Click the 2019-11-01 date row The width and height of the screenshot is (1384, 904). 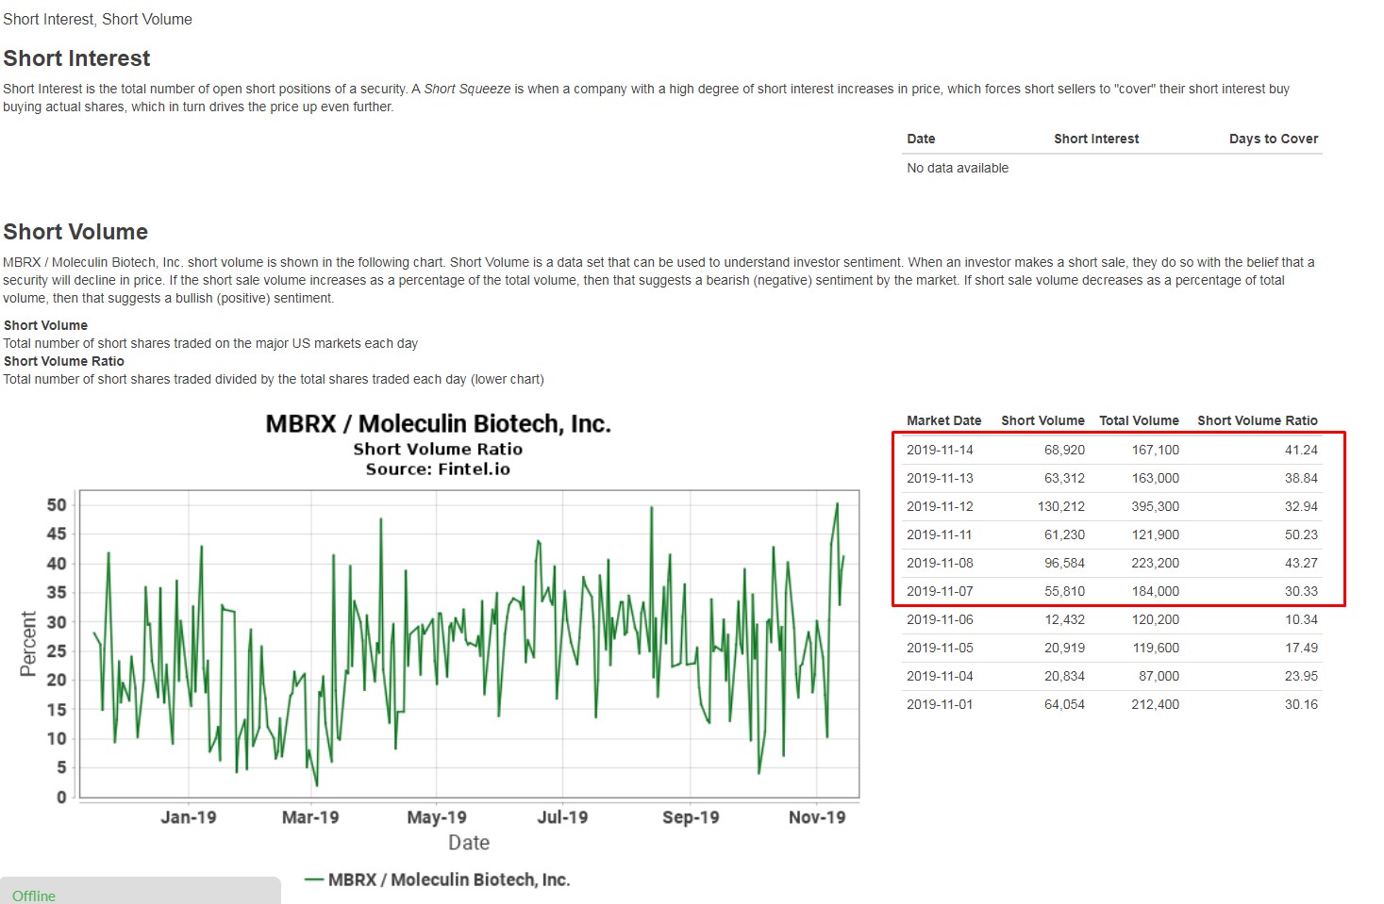940,704
